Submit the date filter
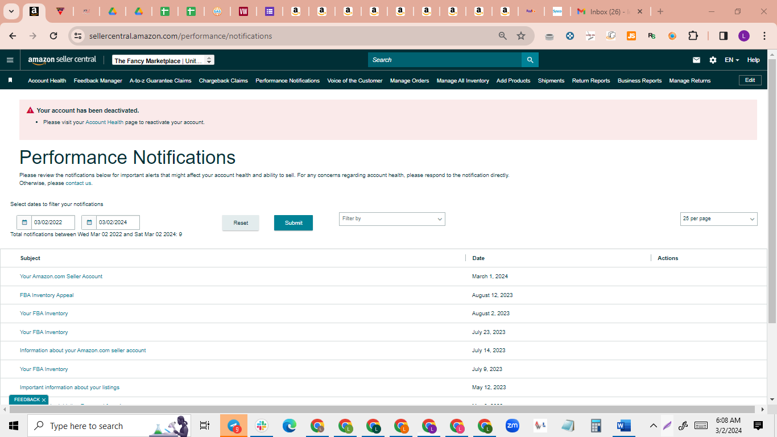Screen dimensions: 777x437 coord(294,223)
